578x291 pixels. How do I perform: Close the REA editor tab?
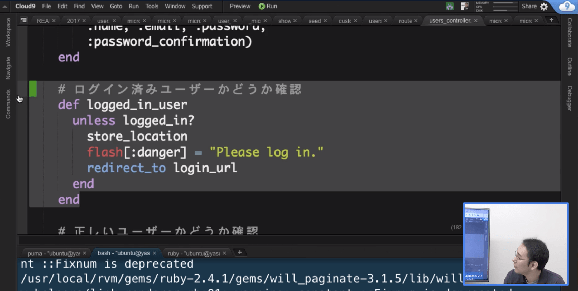(54, 21)
